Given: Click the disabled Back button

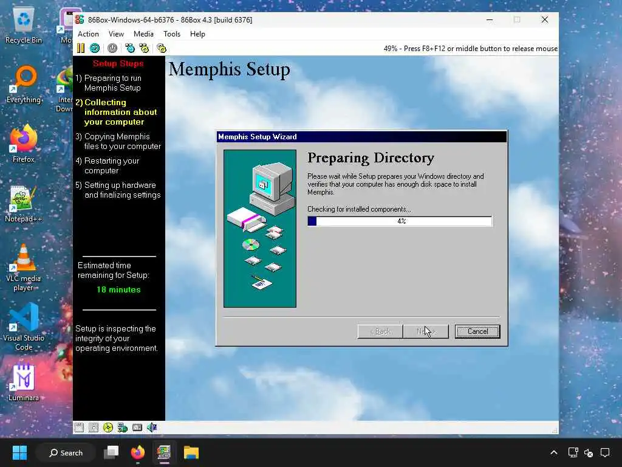Looking at the screenshot, I should pyautogui.click(x=380, y=331).
